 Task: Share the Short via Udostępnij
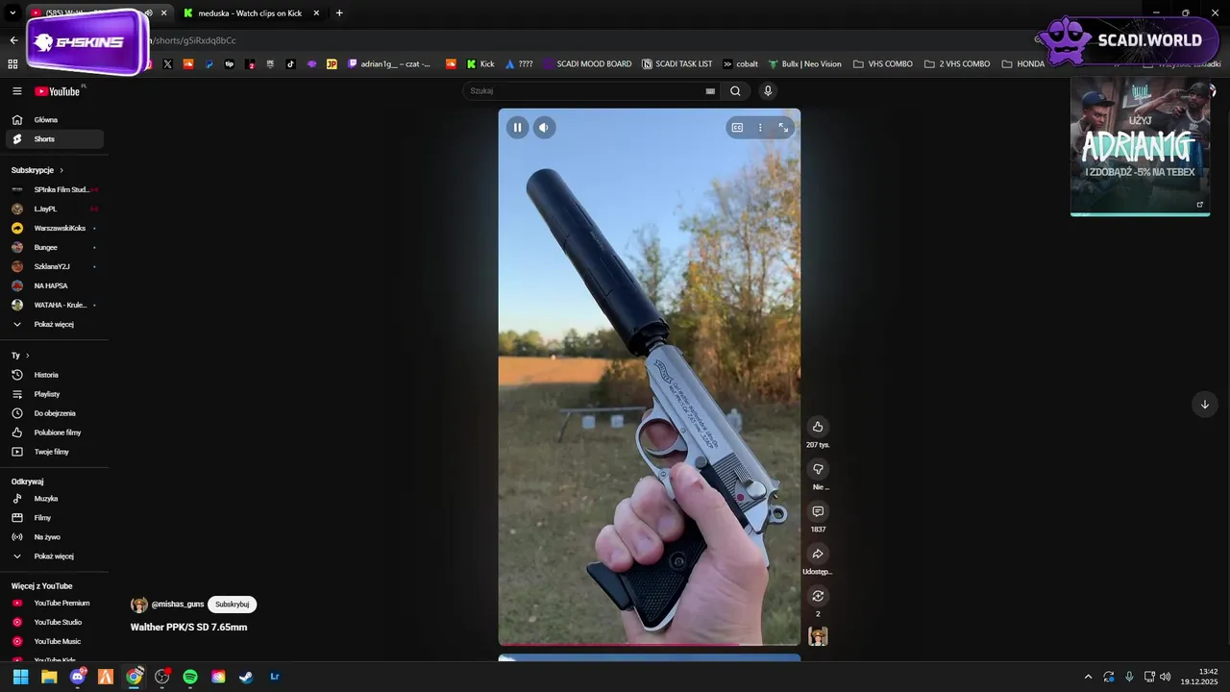(818, 554)
